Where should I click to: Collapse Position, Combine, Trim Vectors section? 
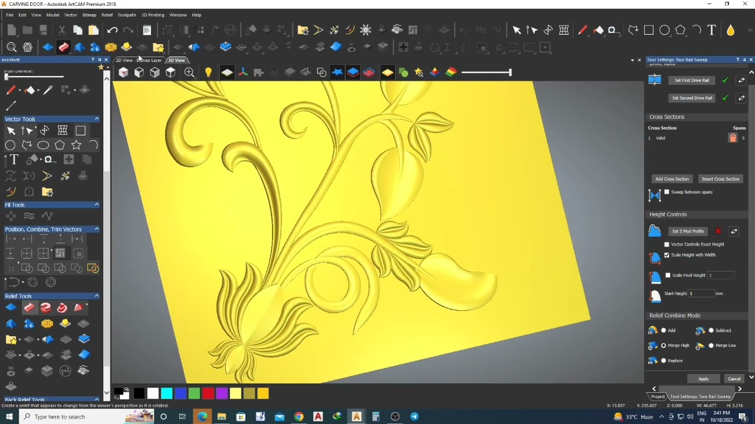(97, 229)
